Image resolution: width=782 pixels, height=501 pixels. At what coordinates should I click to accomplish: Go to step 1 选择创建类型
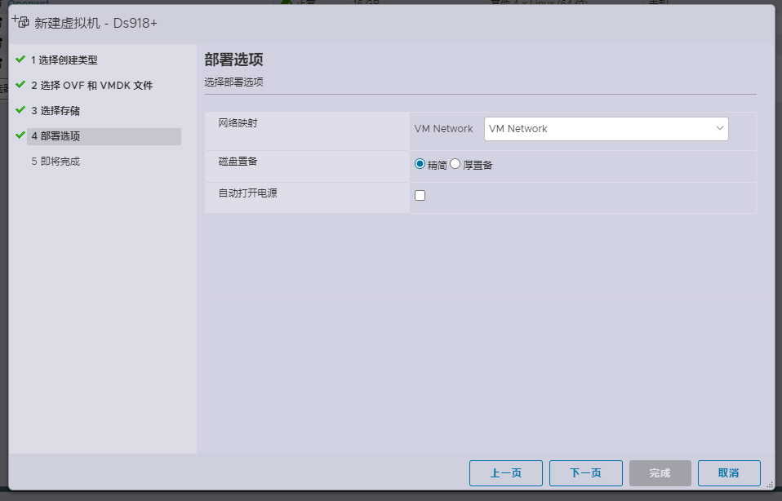pos(64,60)
